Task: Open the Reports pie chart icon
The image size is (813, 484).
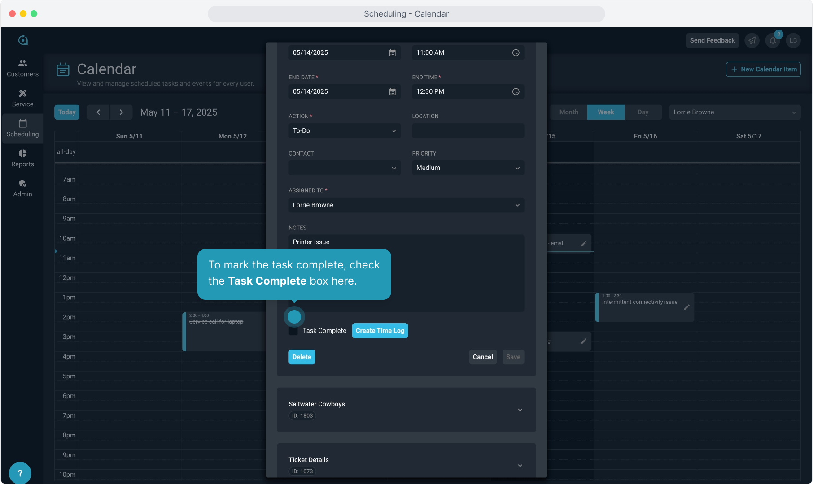Action: pos(22,153)
